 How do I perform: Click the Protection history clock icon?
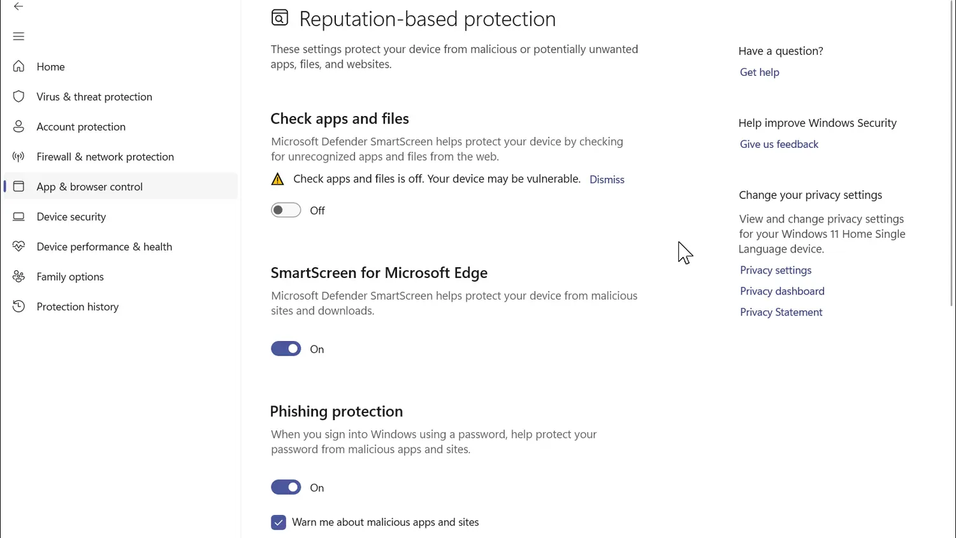(18, 306)
